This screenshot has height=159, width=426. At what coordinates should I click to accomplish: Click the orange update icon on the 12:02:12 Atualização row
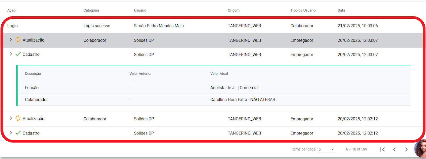[18, 118]
